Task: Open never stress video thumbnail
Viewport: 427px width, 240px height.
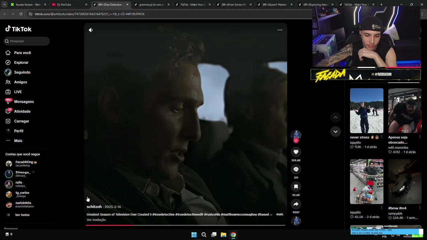Action: 367,111
